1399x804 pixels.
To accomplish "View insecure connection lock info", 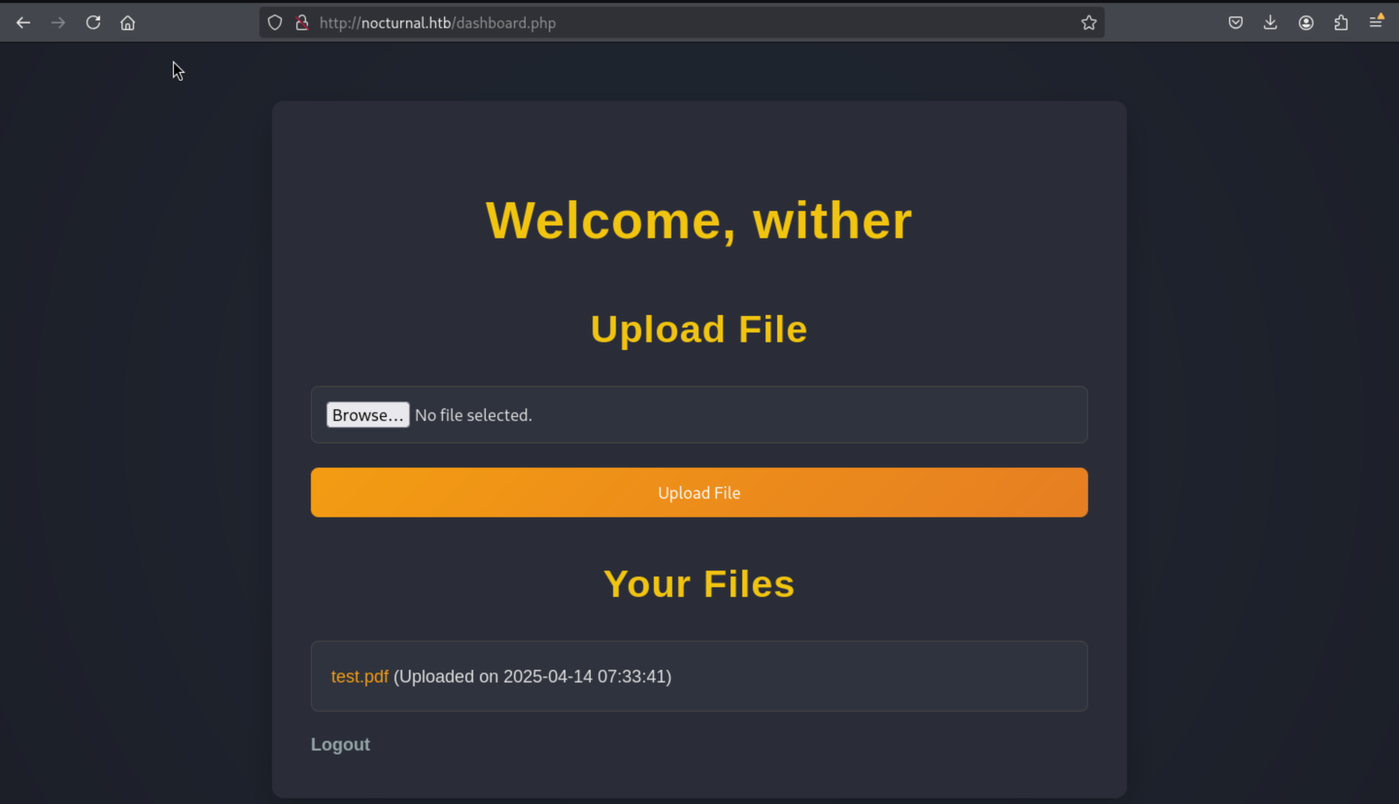I will (x=302, y=23).
